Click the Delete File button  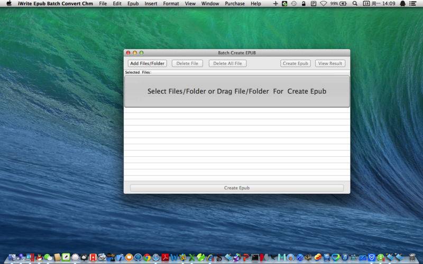click(x=187, y=63)
